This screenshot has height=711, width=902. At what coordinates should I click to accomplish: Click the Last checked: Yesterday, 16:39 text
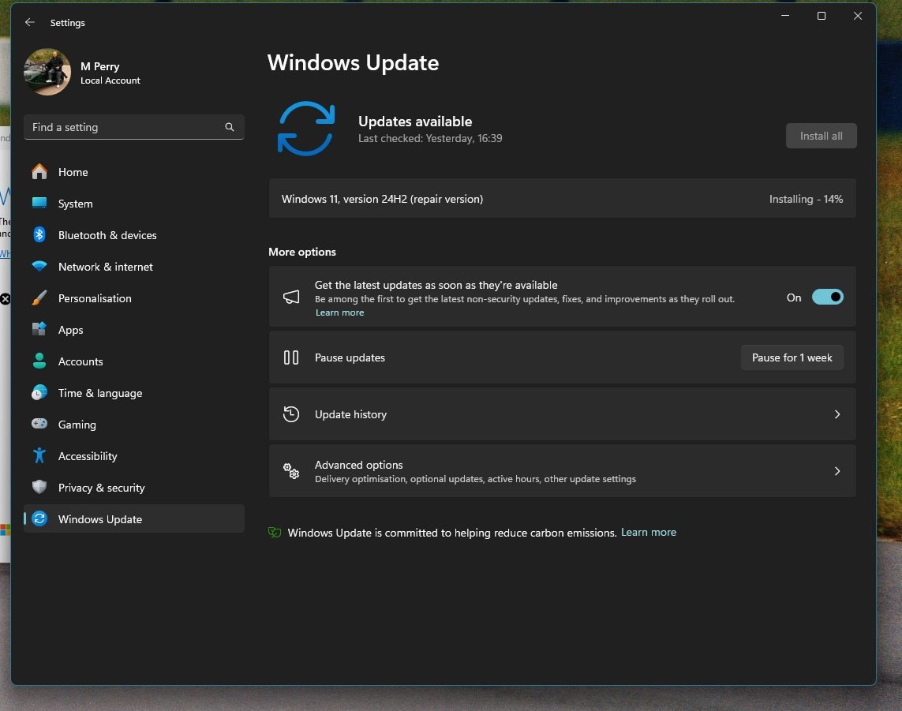[x=430, y=138]
